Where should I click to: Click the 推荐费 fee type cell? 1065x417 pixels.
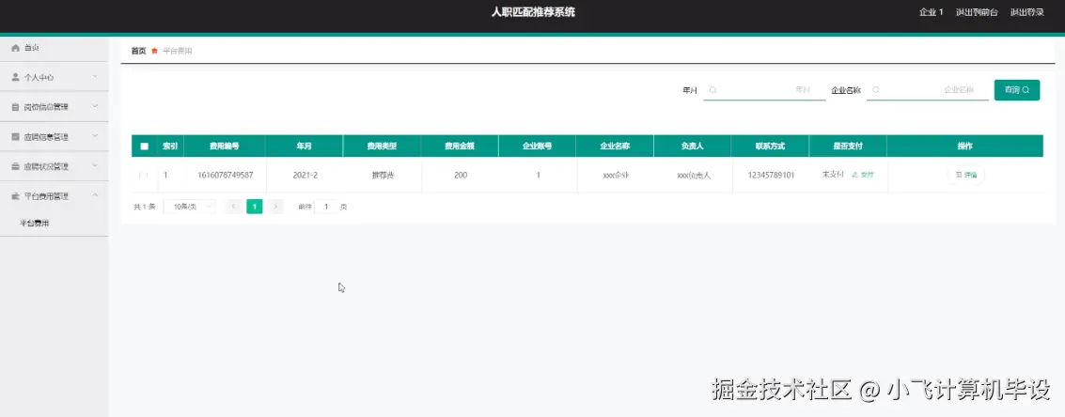(x=383, y=176)
